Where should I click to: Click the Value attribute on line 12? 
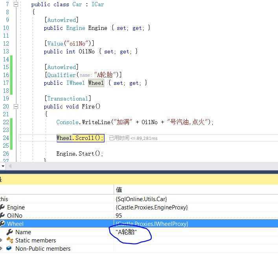pos(55,43)
